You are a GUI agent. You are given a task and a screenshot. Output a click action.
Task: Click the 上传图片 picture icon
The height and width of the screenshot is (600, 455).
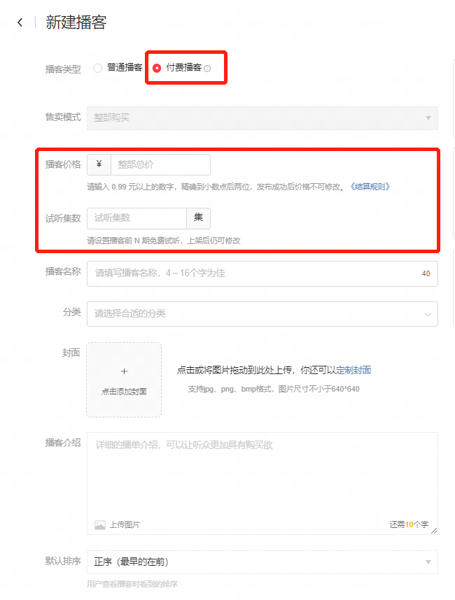click(x=100, y=524)
